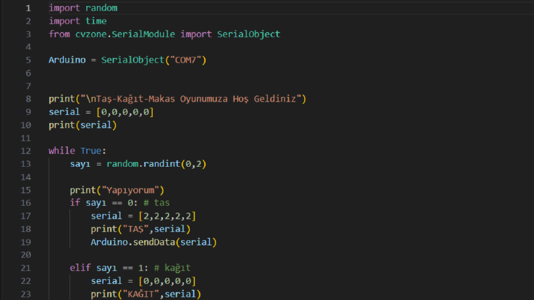Click the 'sayı' variable on line 13

80,164
